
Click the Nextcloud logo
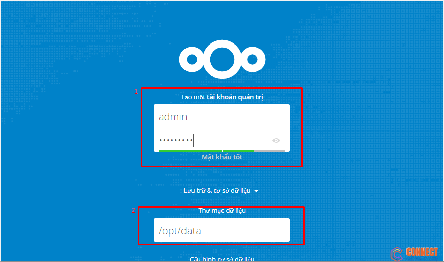point(223,59)
